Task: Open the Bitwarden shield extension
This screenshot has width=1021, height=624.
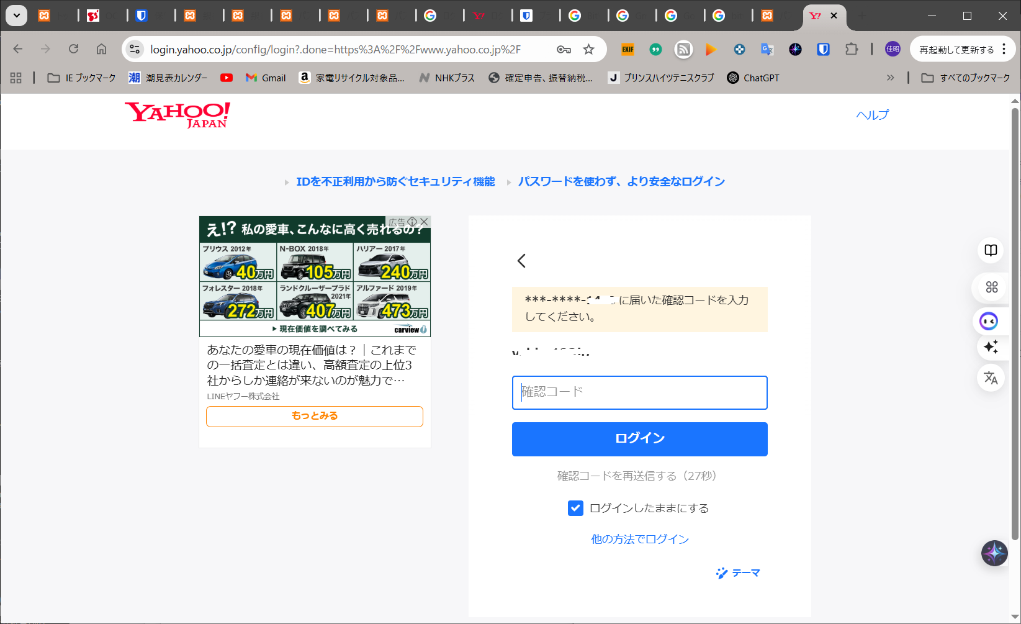Action: pos(823,49)
